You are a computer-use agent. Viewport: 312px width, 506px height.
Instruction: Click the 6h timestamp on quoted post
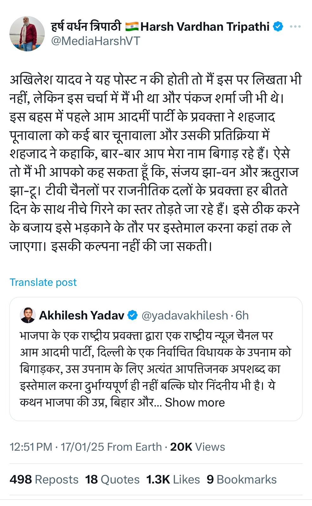coord(242,315)
